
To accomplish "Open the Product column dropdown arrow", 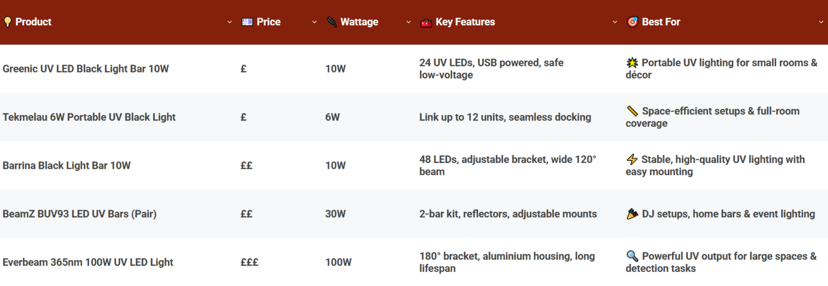I will (x=230, y=23).
